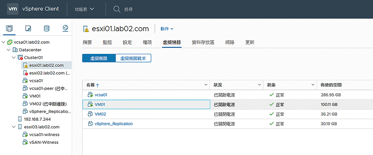
Task: Select vcsa01 VM in inventory tree
Action: point(36,81)
